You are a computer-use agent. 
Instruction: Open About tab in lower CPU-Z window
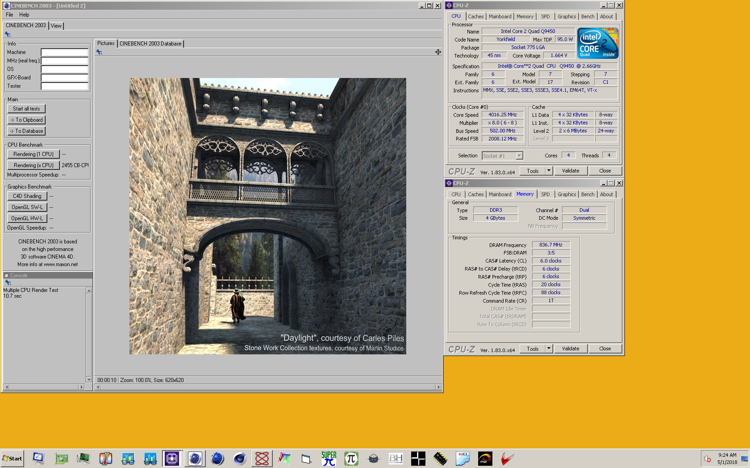pos(607,194)
